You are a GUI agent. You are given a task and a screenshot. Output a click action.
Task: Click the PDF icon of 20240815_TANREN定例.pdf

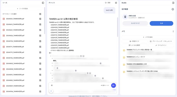[x=4, y=75]
